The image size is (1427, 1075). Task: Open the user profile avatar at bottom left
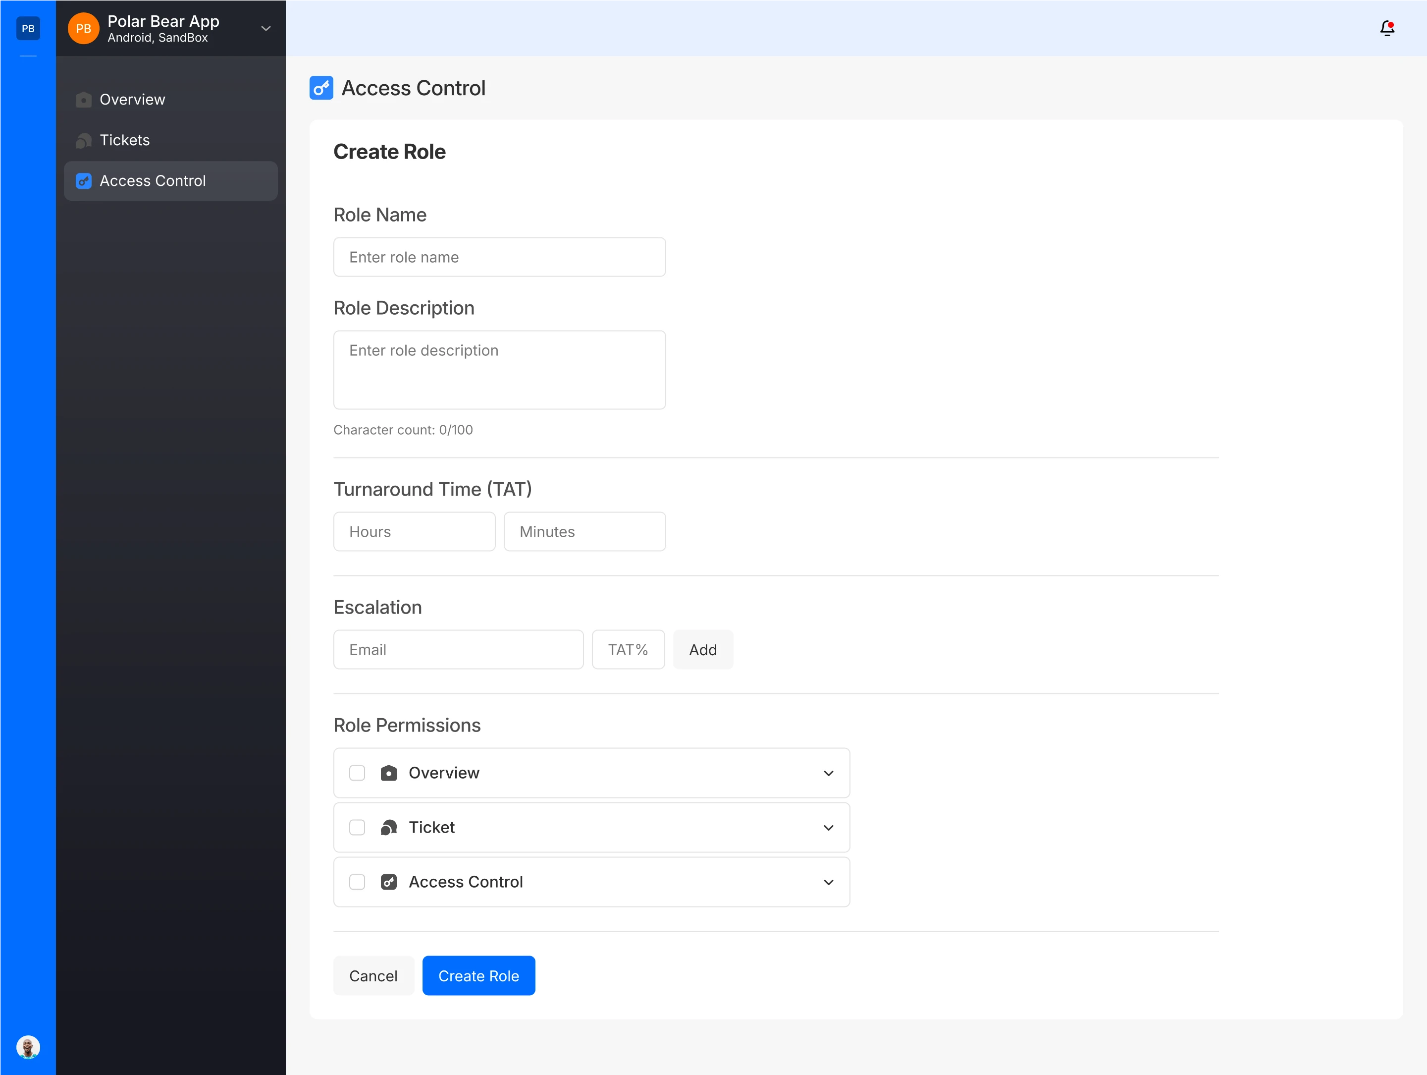click(28, 1047)
